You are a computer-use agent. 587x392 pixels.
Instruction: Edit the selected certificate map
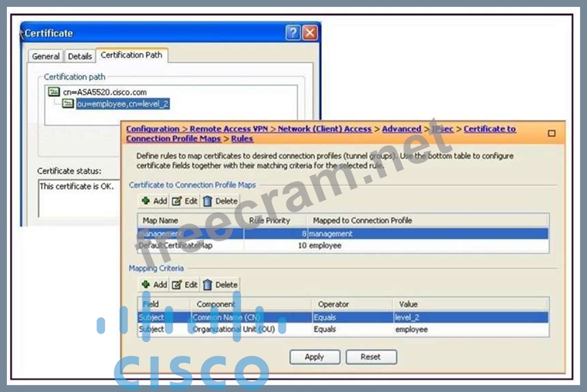[x=185, y=201]
